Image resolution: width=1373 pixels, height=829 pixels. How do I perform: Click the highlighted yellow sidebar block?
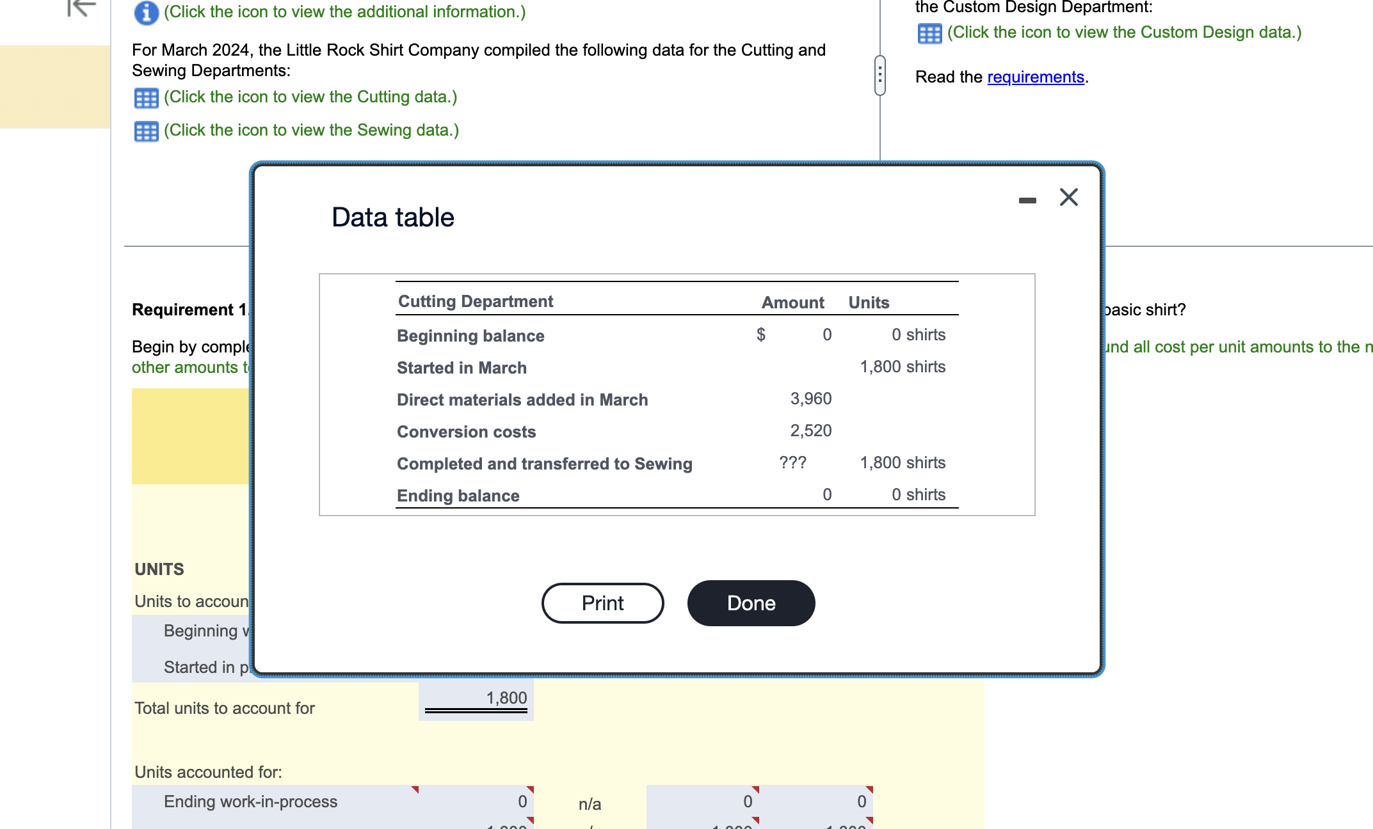pos(55,86)
